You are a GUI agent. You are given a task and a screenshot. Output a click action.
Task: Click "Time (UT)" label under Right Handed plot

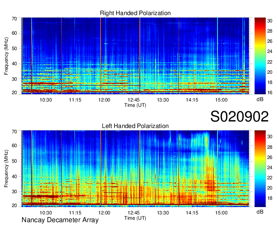(x=135, y=105)
